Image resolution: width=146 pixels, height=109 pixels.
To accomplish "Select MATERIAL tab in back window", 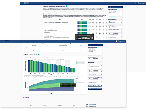I will tap(55, 12).
